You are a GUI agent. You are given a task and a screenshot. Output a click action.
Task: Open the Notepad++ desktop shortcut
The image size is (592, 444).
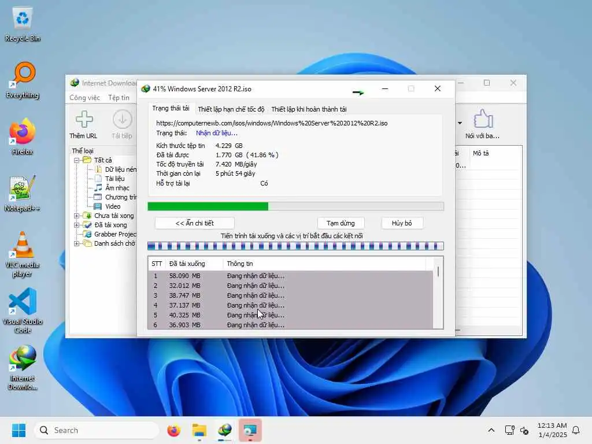point(23,193)
